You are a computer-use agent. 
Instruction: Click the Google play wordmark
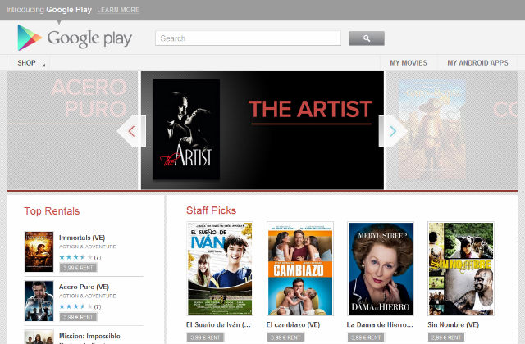(89, 38)
